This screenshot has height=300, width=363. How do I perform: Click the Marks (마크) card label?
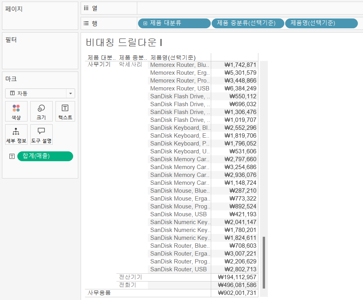click(x=11, y=79)
